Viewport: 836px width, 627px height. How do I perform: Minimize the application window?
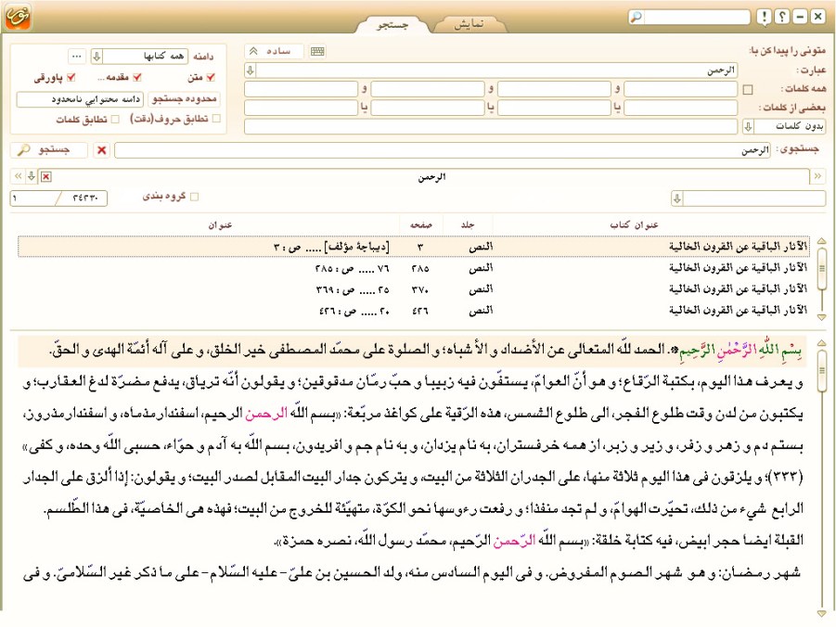(800, 17)
